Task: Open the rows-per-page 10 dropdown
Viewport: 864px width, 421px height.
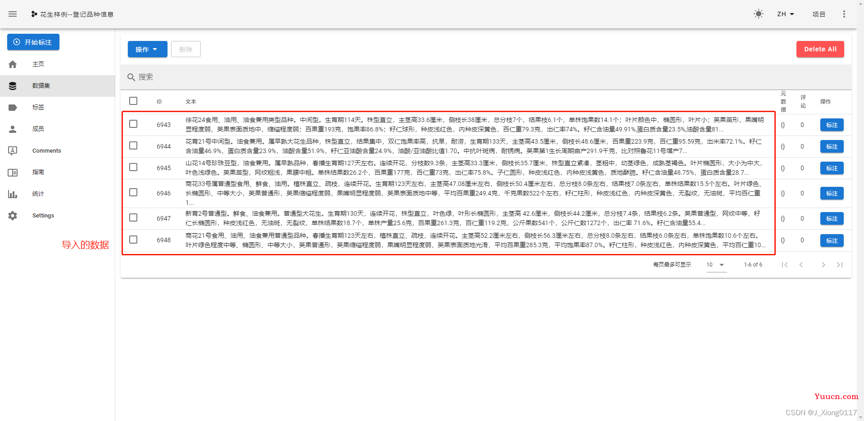Action: click(715, 265)
